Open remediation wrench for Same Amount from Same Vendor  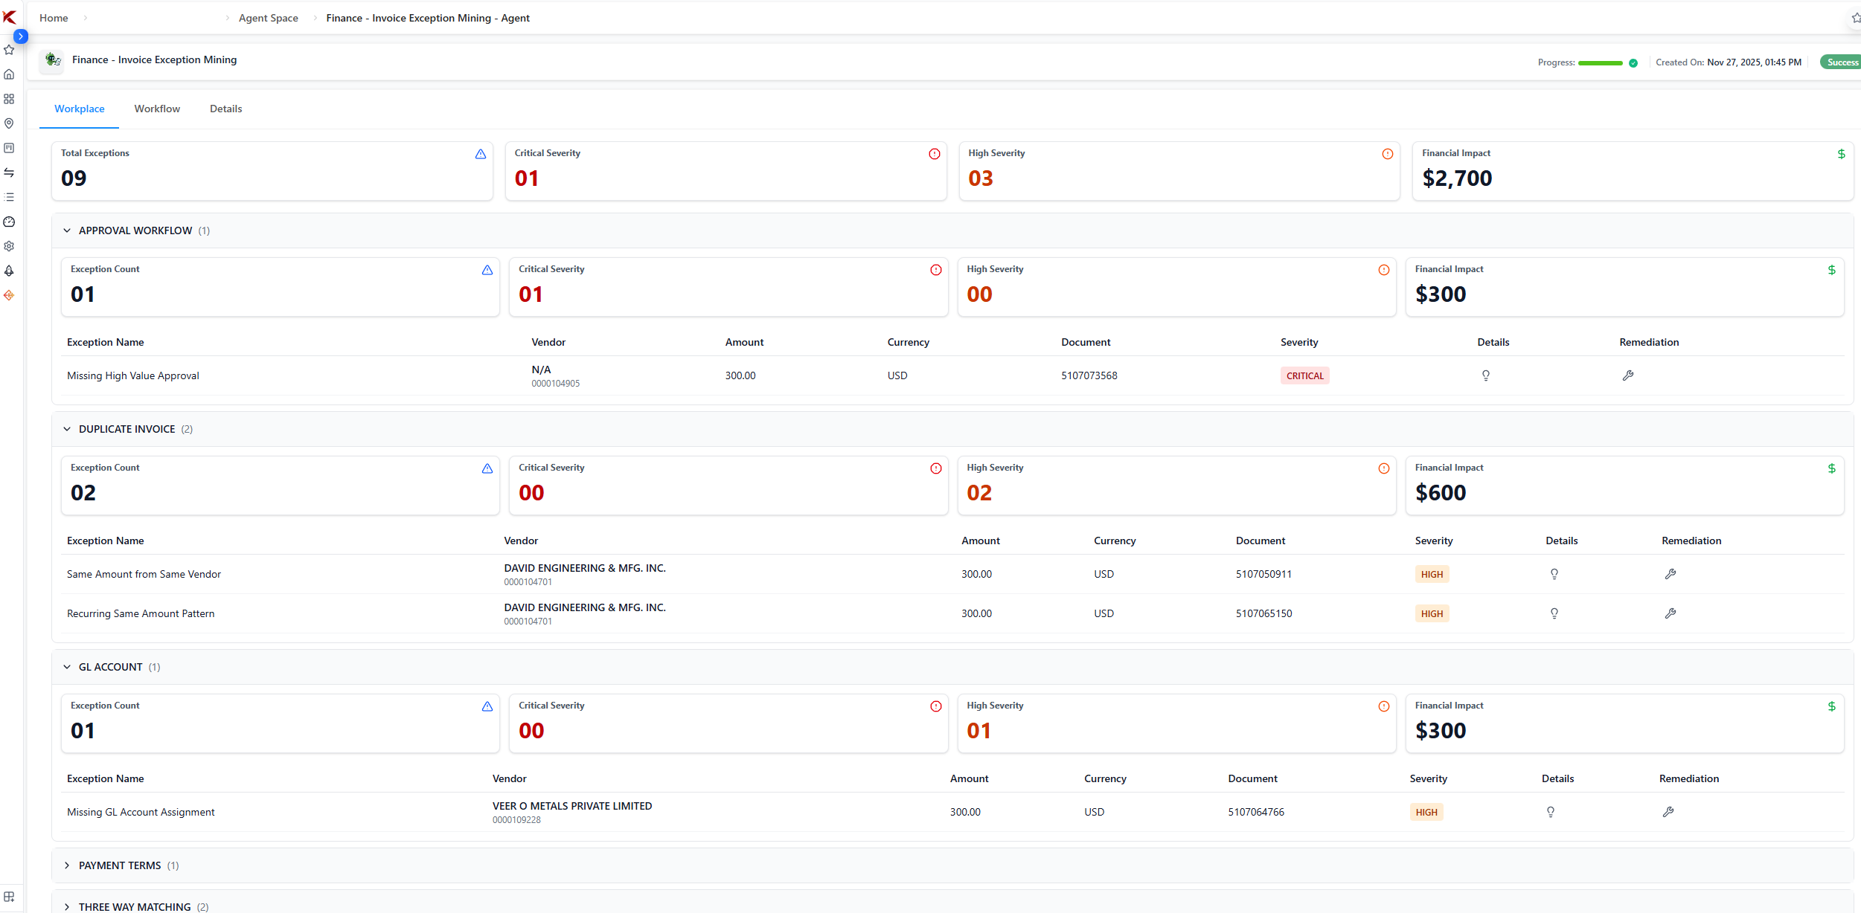pos(1670,574)
